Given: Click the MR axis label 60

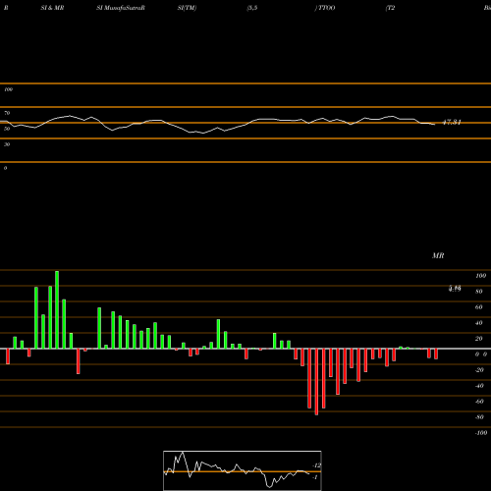Looking at the screenshot, I should coord(479,307).
